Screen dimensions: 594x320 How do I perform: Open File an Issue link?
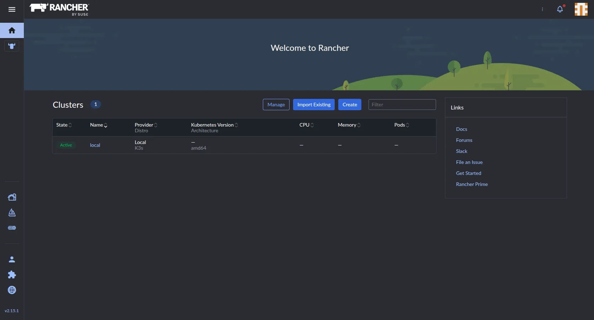pyautogui.click(x=469, y=162)
